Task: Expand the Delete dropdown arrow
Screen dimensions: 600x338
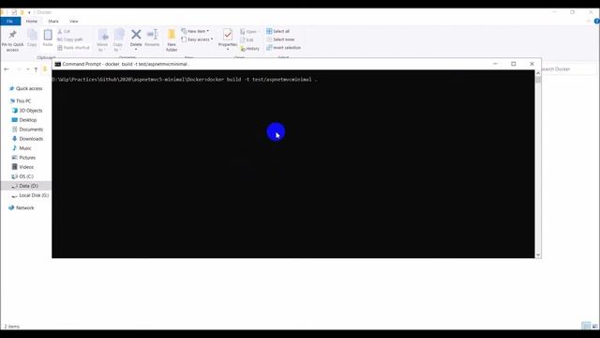Action: pyautogui.click(x=136, y=49)
